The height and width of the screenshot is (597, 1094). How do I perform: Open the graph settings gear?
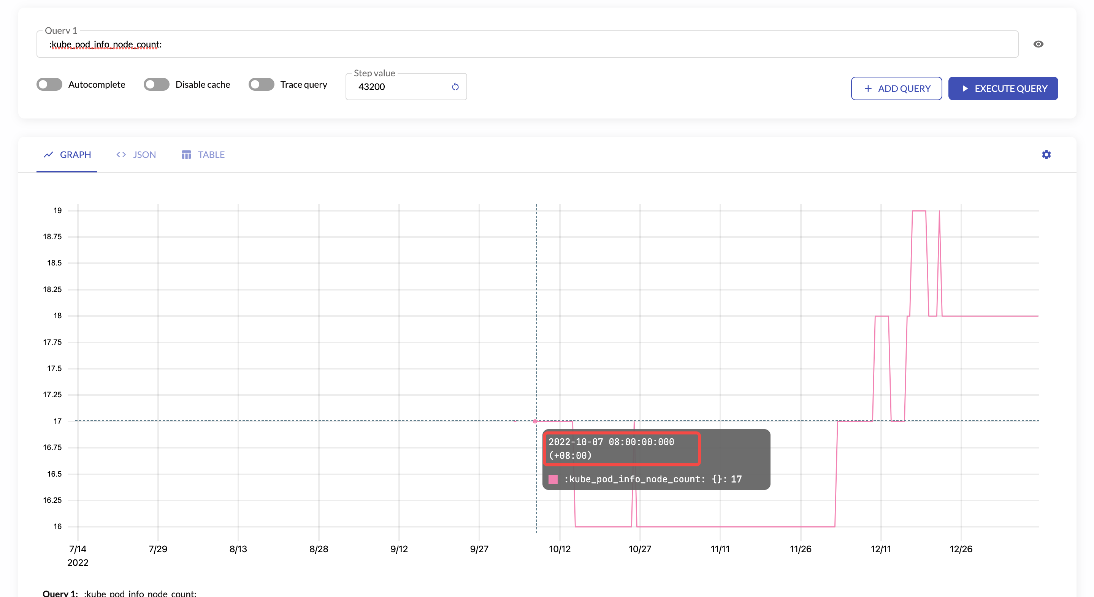coord(1046,155)
